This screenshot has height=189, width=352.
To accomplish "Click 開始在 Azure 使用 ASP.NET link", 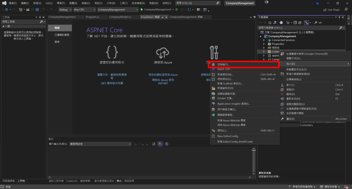I will [x=163, y=81].
